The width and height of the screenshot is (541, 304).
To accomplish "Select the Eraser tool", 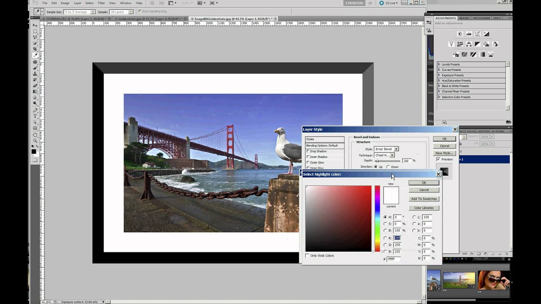I will (x=36, y=86).
